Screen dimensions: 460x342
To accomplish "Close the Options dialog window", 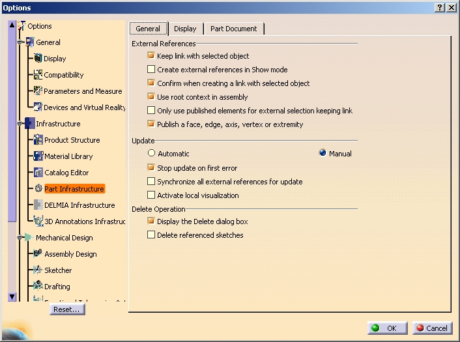I will 452,8.
